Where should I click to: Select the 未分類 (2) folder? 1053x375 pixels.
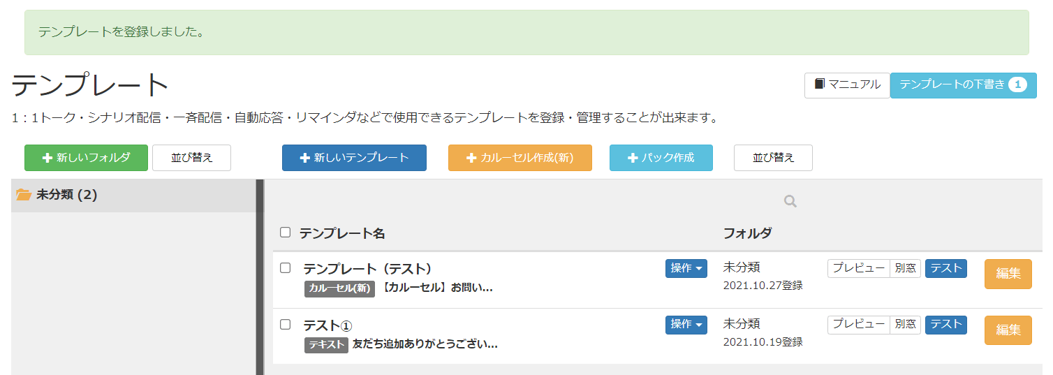(133, 195)
